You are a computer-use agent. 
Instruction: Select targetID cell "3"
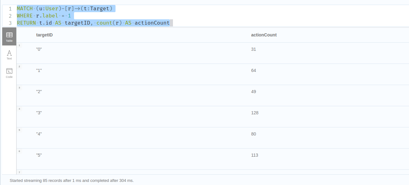click(x=39, y=113)
